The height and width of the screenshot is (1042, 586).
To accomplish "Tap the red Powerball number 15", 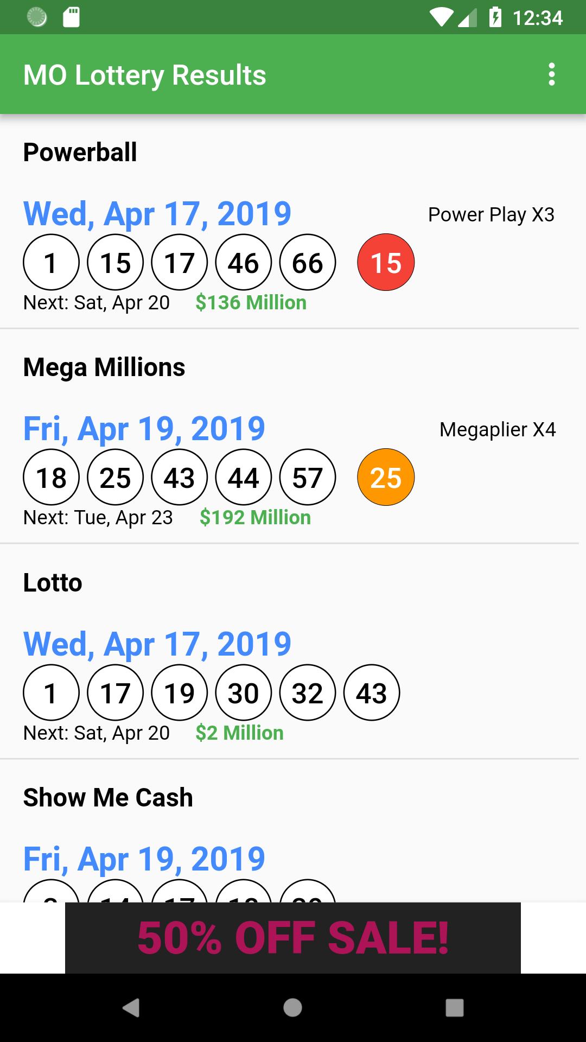I will pyautogui.click(x=386, y=263).
